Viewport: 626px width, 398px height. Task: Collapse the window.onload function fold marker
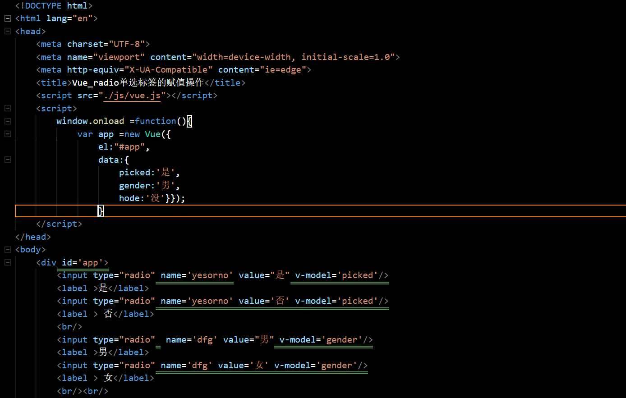pyautogui.click(x=7, y=121)
